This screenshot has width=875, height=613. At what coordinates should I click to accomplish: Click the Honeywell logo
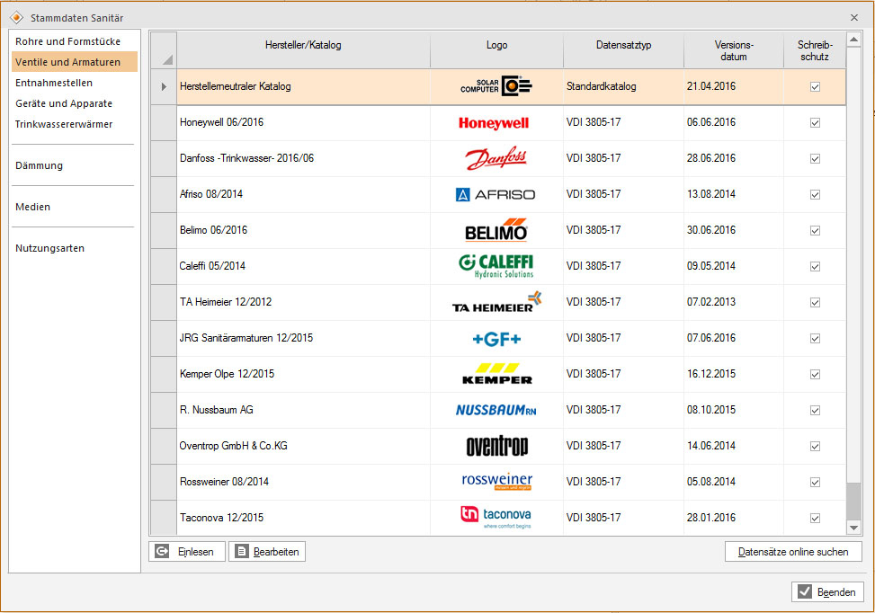[x=494, y=123]
